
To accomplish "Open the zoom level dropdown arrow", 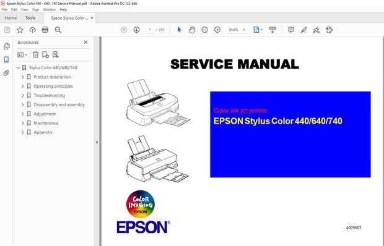I will coord(243,30).
